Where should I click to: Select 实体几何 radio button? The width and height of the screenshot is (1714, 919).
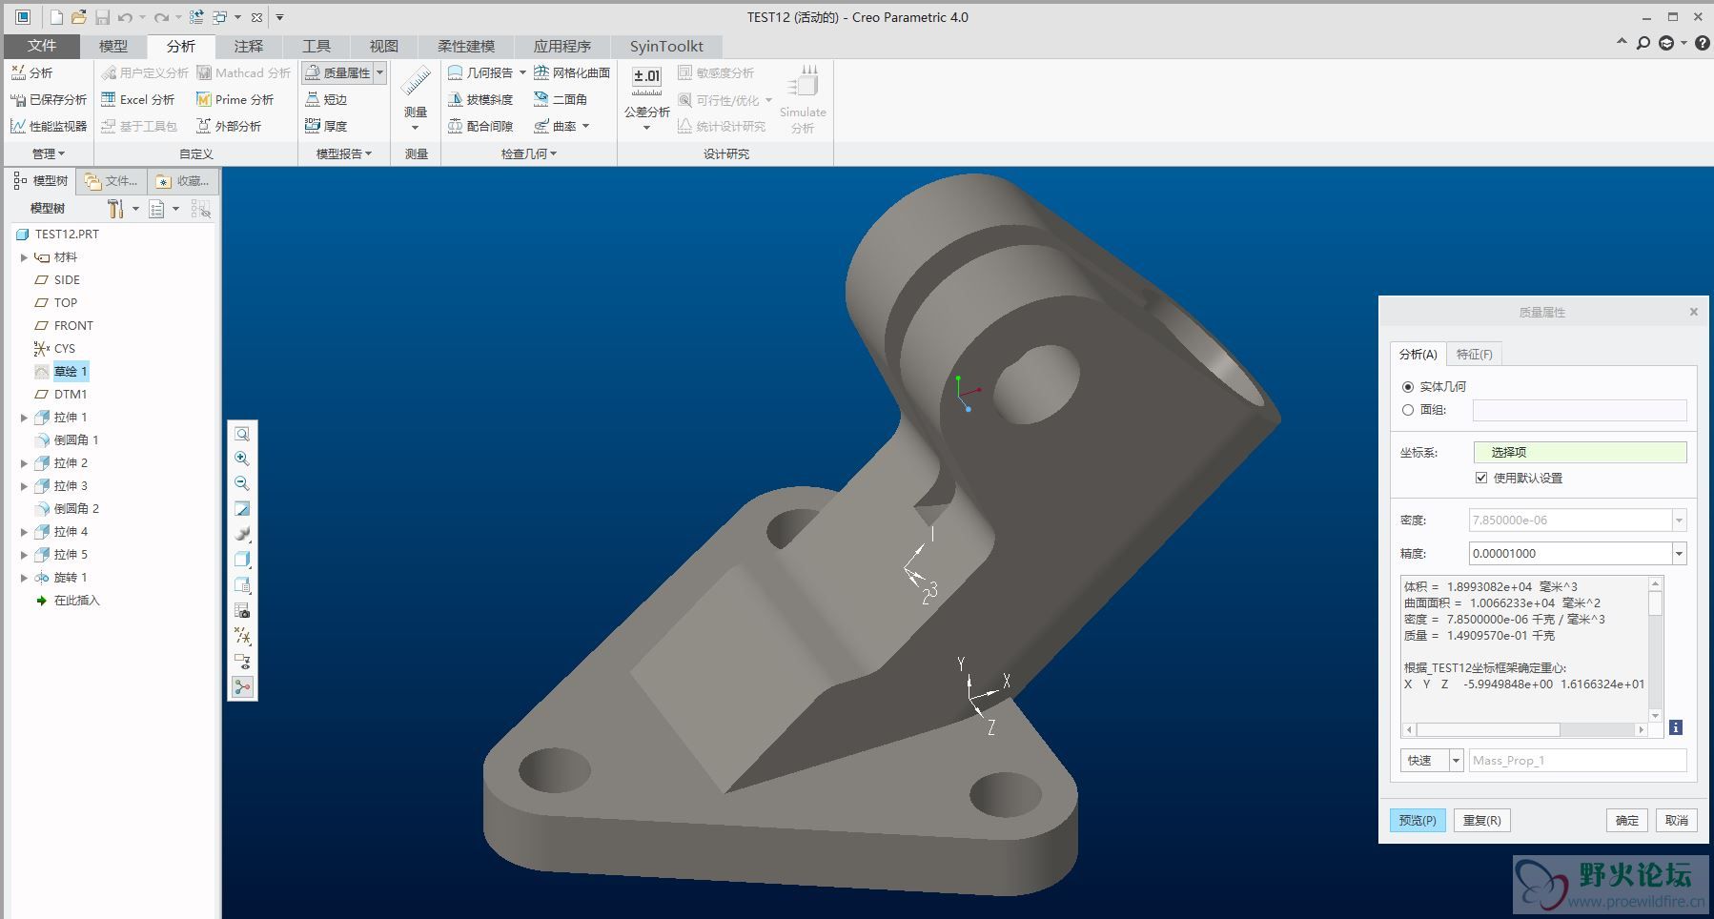(1408, 387)
